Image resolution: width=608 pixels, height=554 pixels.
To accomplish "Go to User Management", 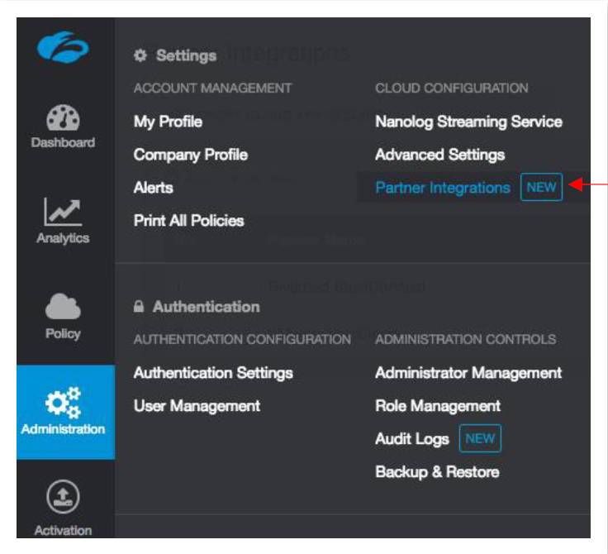I will [197, 406].
